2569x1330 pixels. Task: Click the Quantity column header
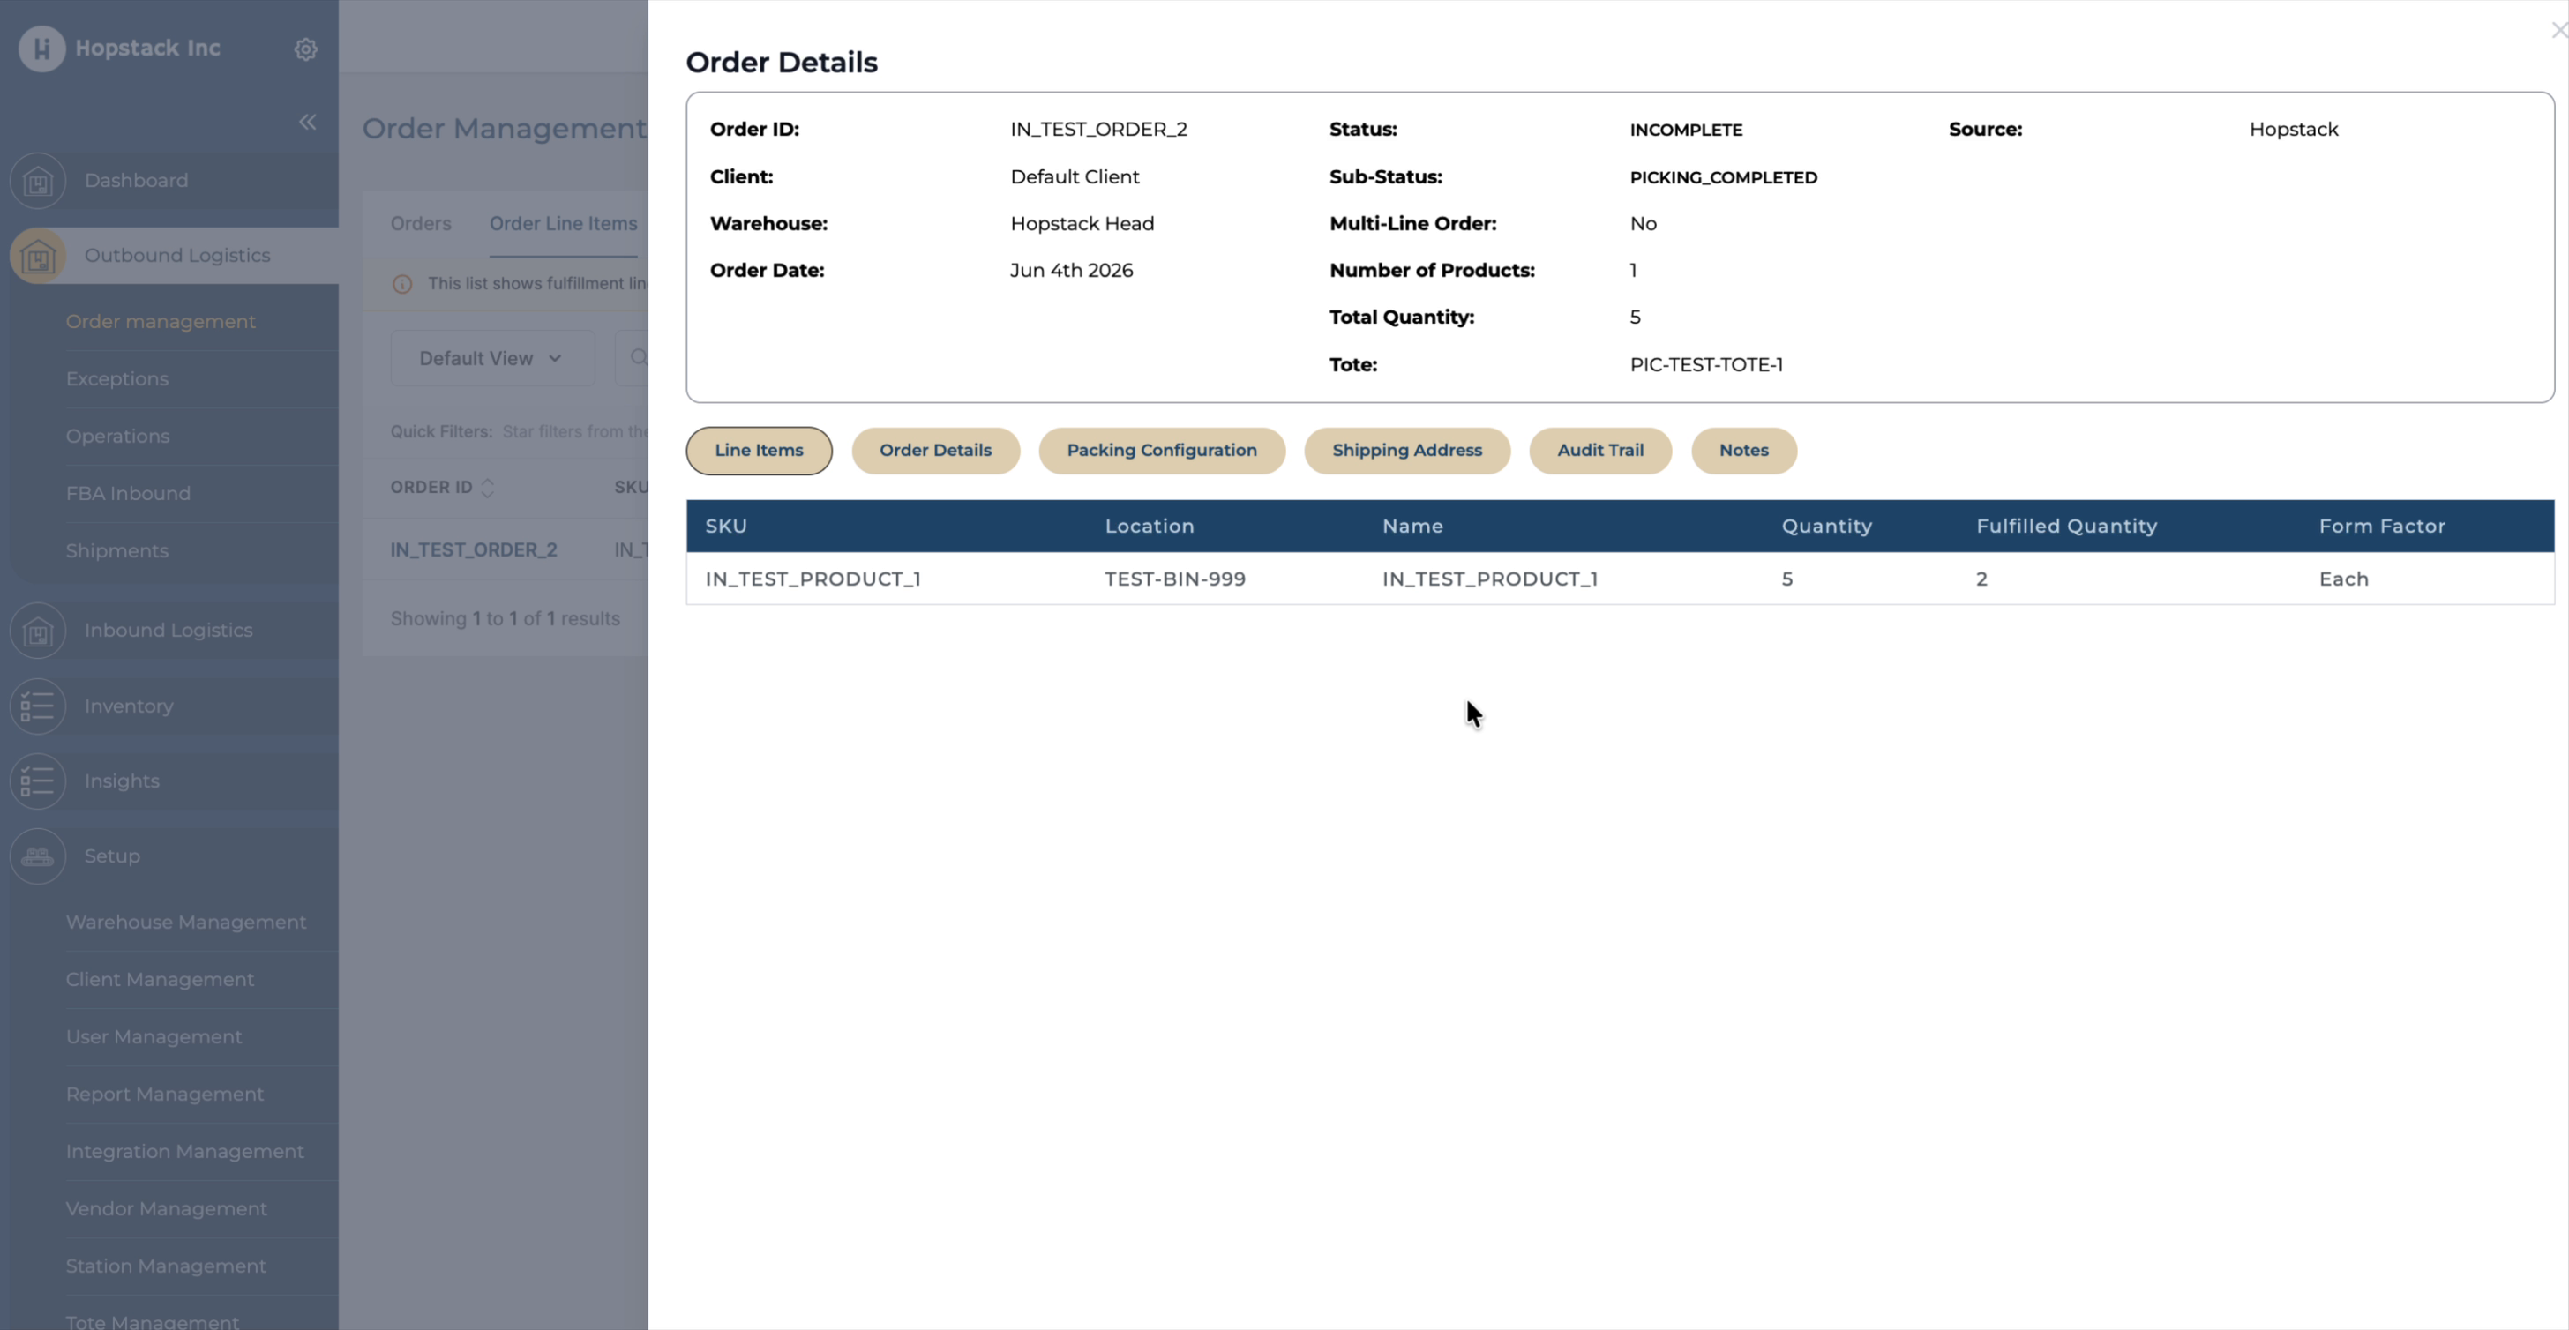pos(1826,527)
